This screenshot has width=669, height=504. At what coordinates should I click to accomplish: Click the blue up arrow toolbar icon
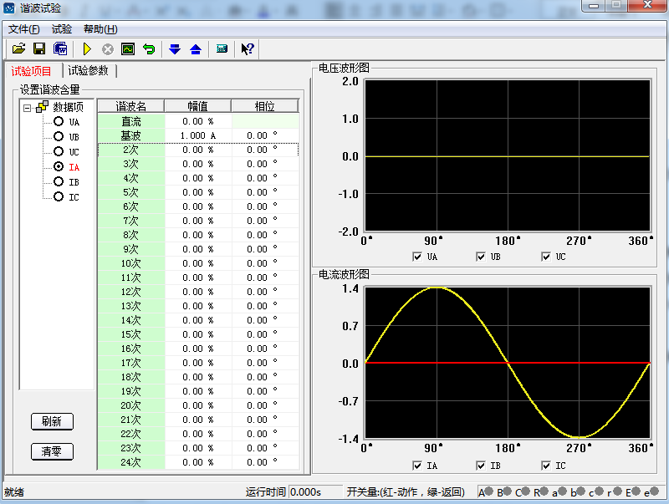click(196, 48)
